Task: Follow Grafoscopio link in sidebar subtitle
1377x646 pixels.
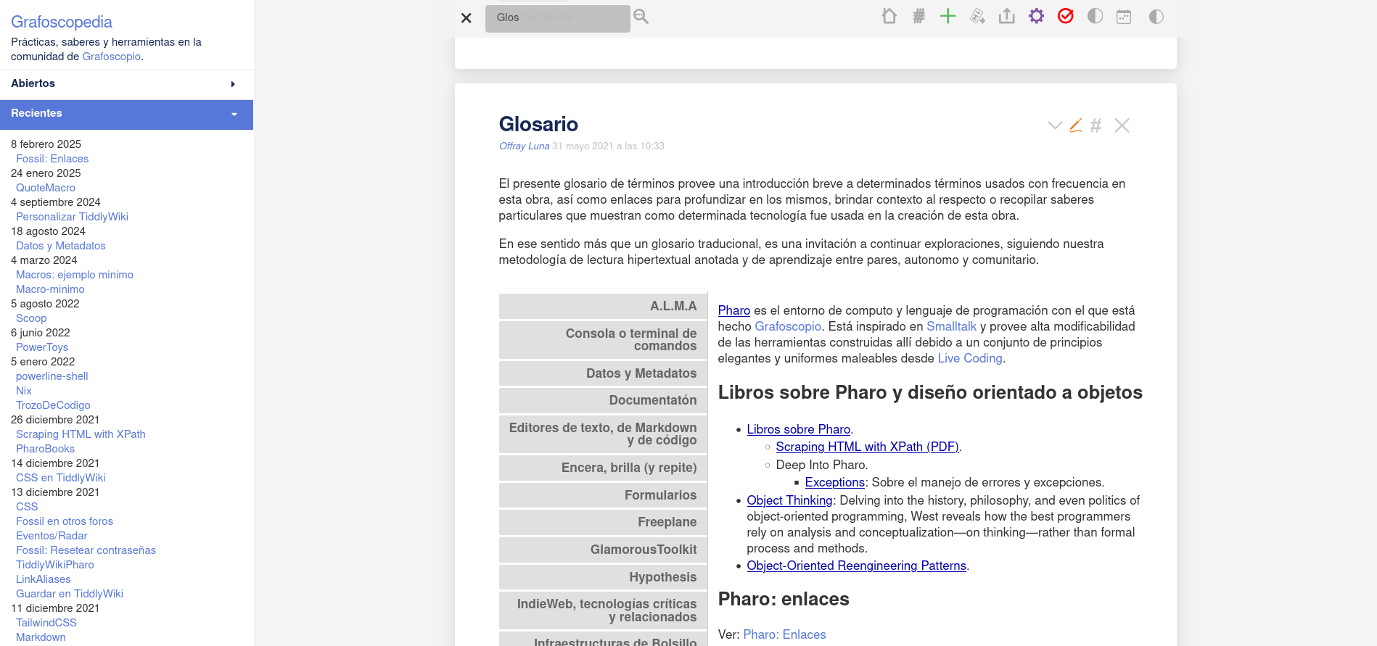Action: 112,57
